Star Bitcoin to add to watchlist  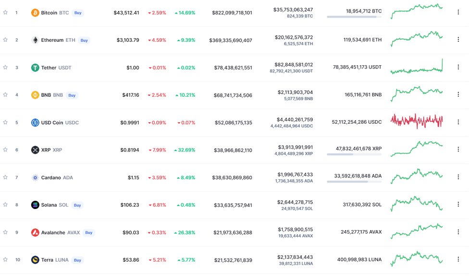coord(5,12)
